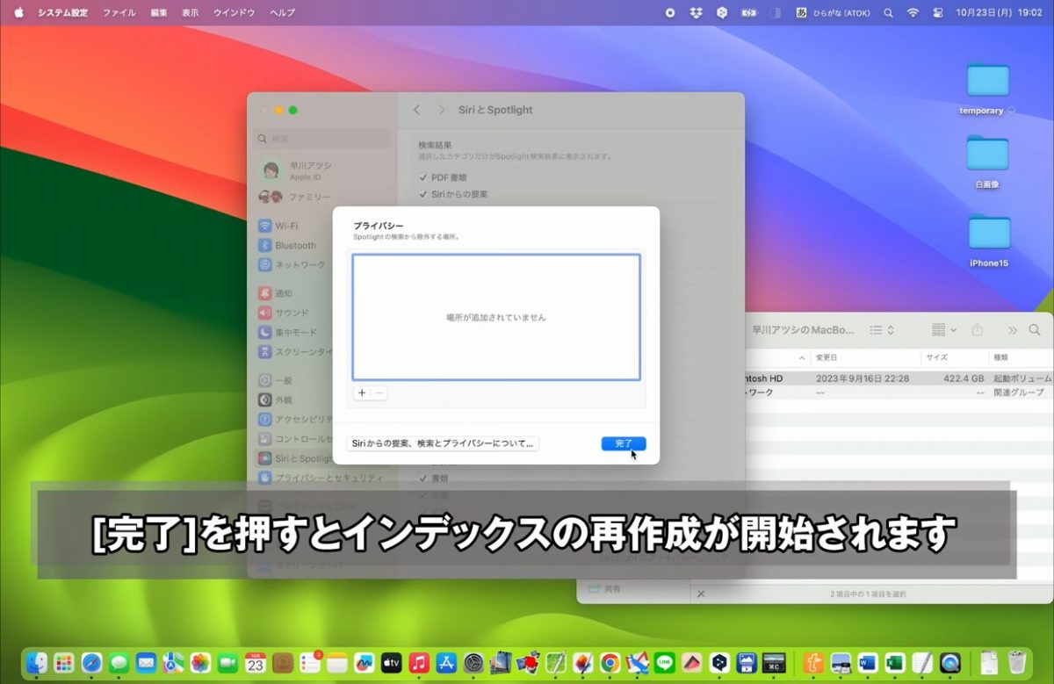The image size is (1054, 684).
Task: Toggle the 書類 checkbox behind the dialog
Action: pyautogui.click(x=423, y=479)
